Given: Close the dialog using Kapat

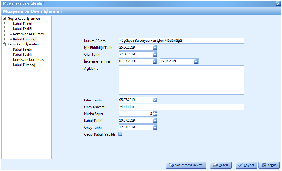Looking at the screenshot, I should (269, 165).
